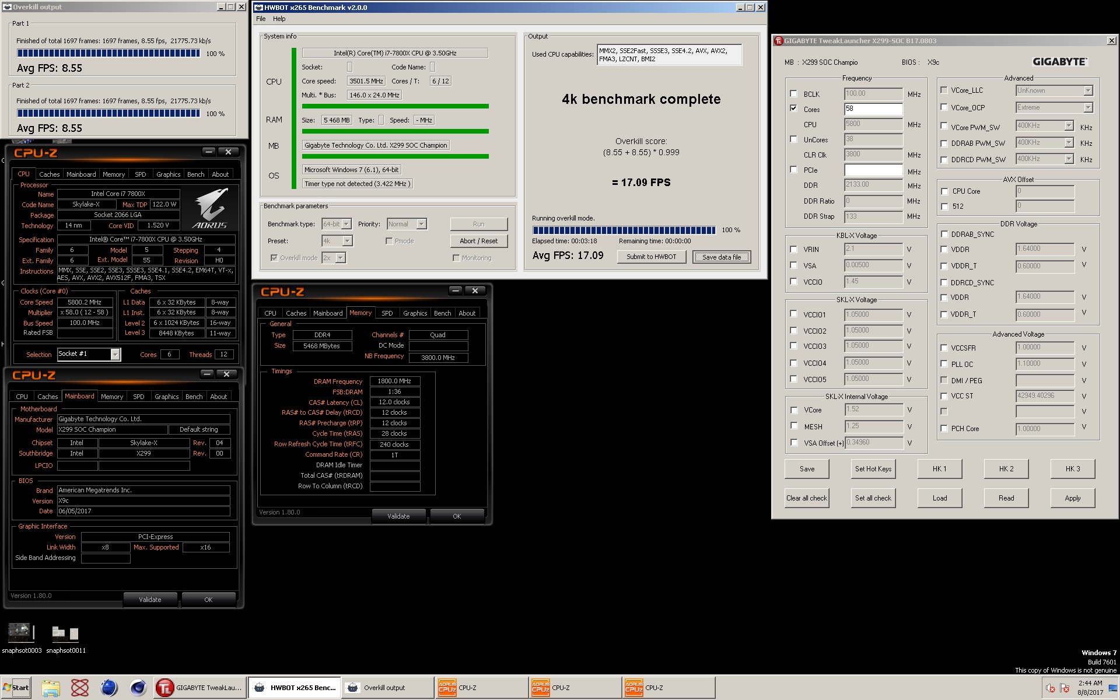Viewport: 1120px width, 700px height.
Task: Expand the VCore PWM_SW frequency dropdown
Action: 1069,126
